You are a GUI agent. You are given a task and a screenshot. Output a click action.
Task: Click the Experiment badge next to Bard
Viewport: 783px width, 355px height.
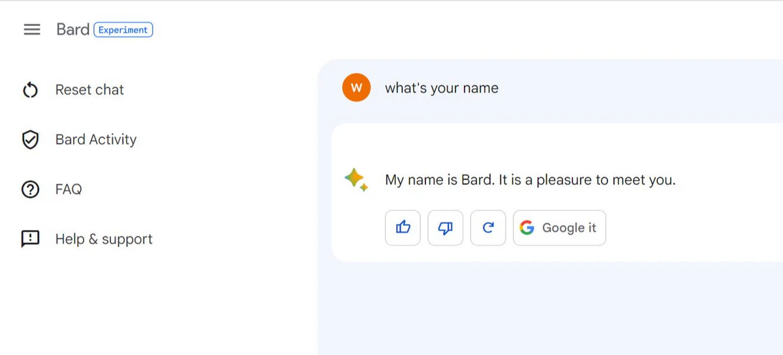pyautogui.click(x=123, y=30)
